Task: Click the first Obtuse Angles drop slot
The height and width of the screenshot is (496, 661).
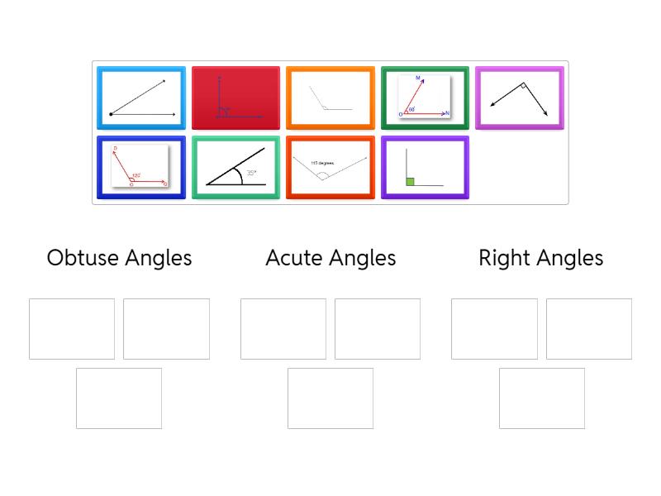Action: 72,329
